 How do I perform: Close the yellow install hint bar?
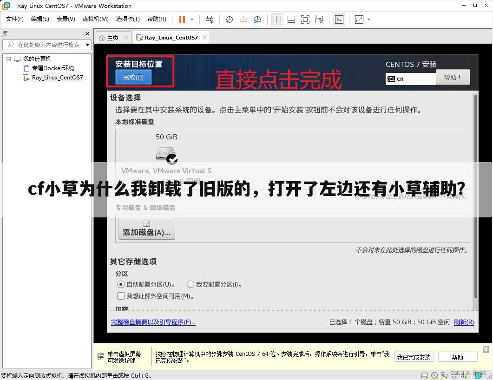pos(486,349)
